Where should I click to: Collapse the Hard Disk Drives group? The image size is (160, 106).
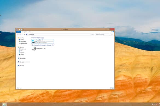[x=31, y=38]
